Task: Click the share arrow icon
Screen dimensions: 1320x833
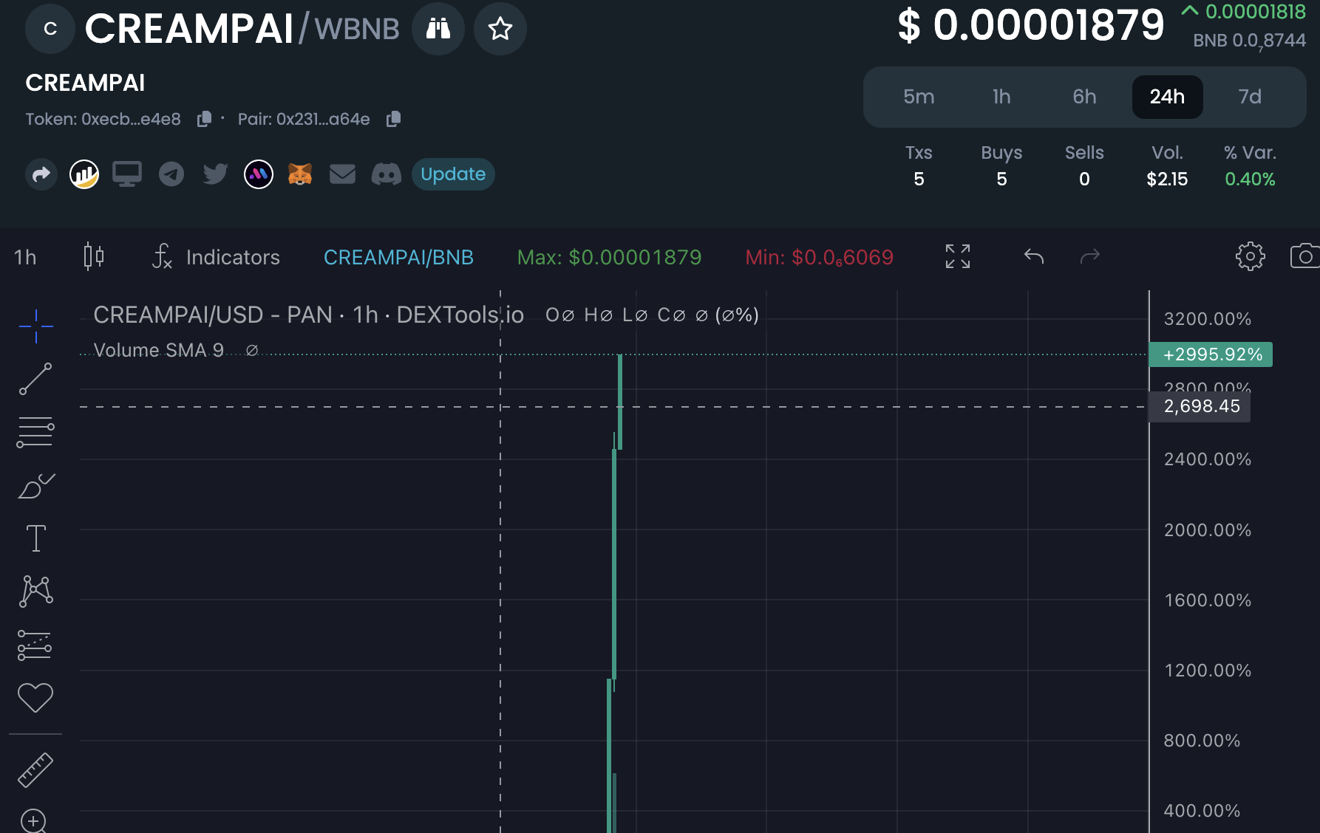Action: click(41, 174)
